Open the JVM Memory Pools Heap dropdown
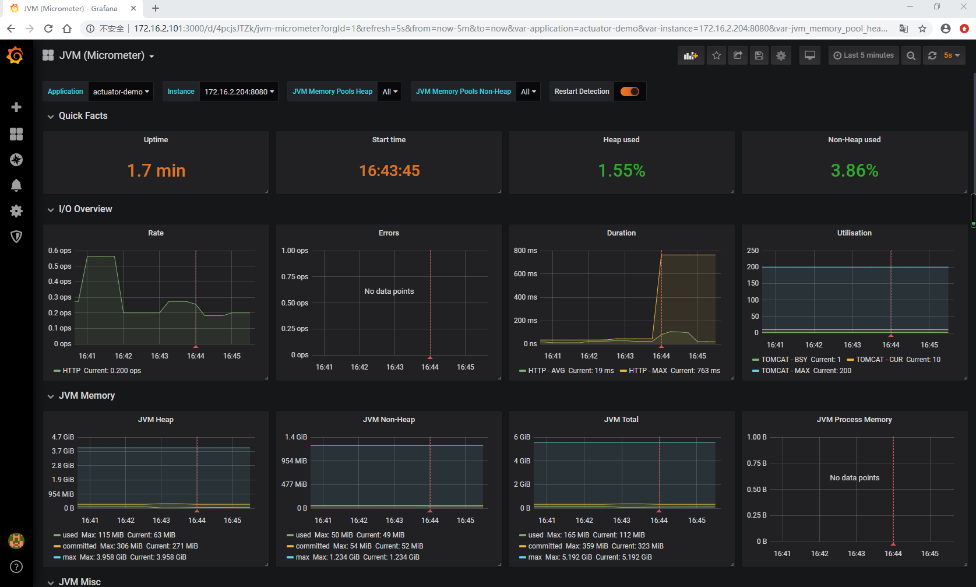976x587 pixels. click(389, 91)
